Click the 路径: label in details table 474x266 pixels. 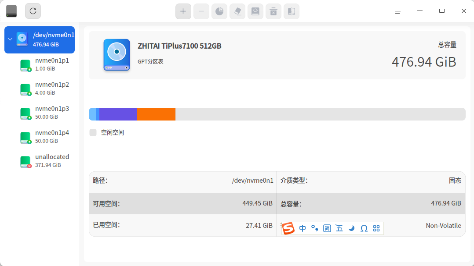pyautogui.click(x=100, y=181)
